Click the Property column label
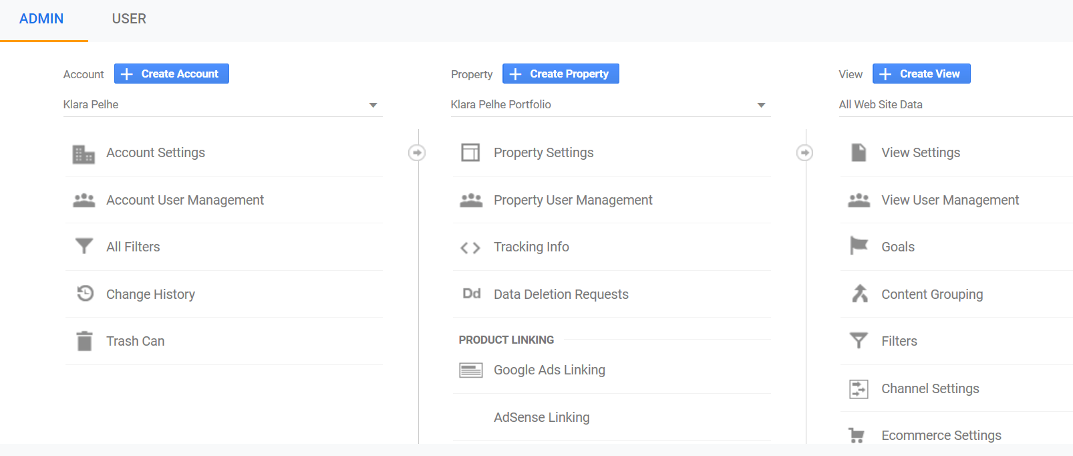The height and width of the screenshot is (456, 1073). click(472, 74)
